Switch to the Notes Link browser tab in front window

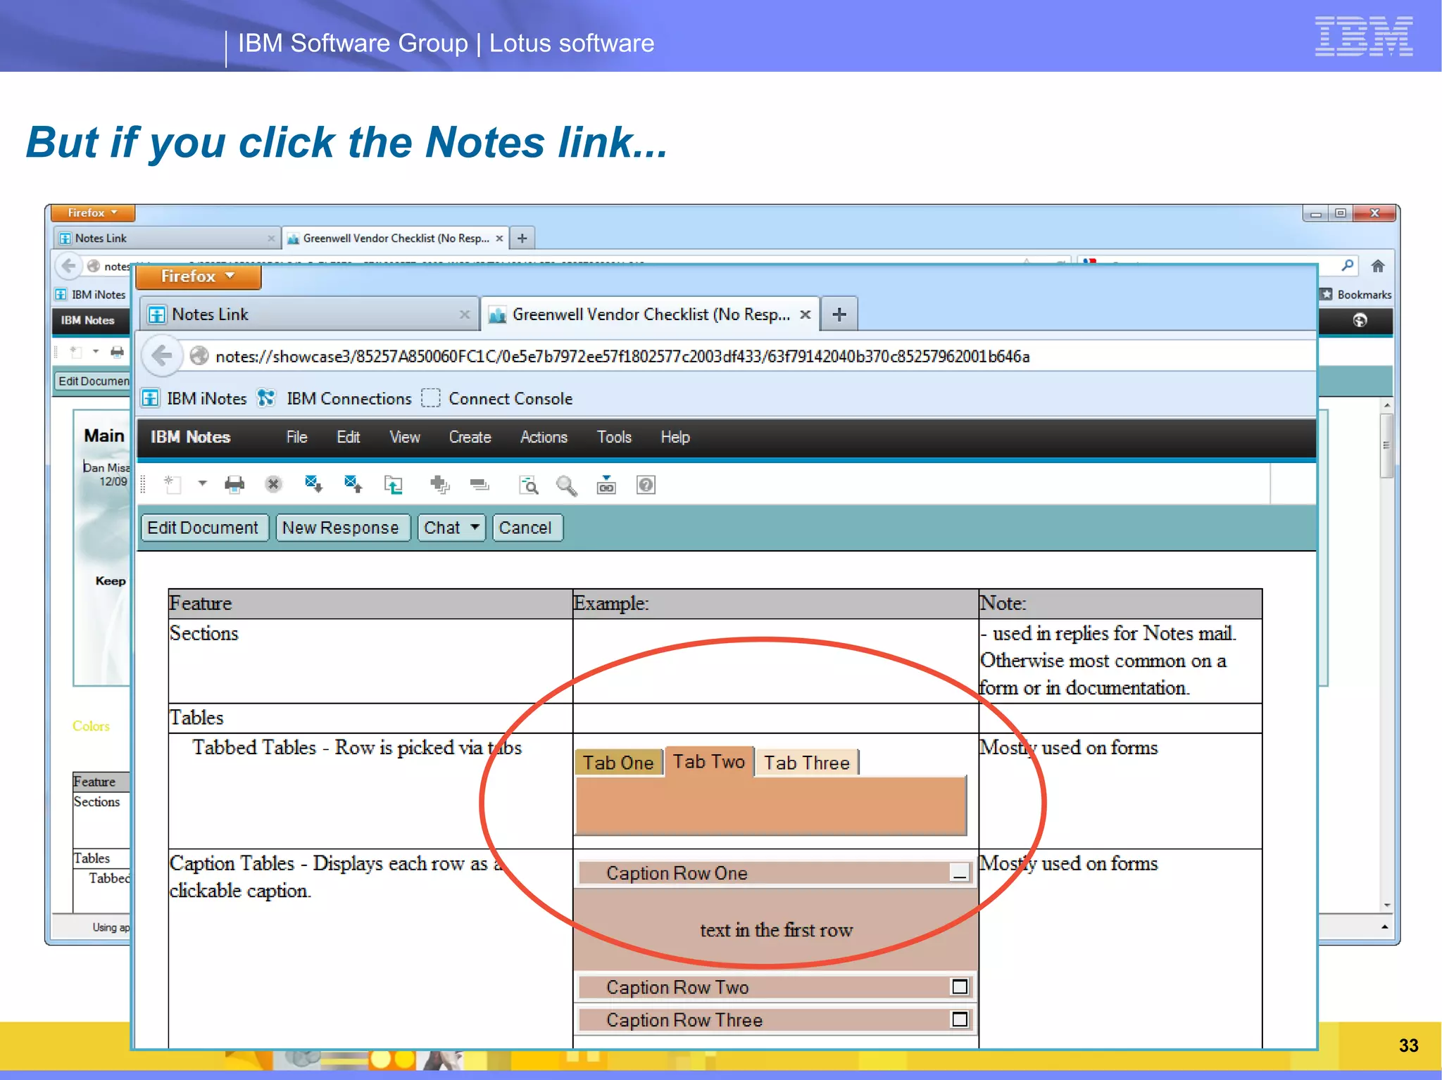point(308,314)
